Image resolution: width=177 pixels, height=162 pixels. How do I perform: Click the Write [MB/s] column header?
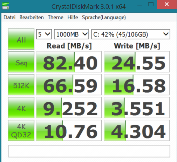pos(137,46)
